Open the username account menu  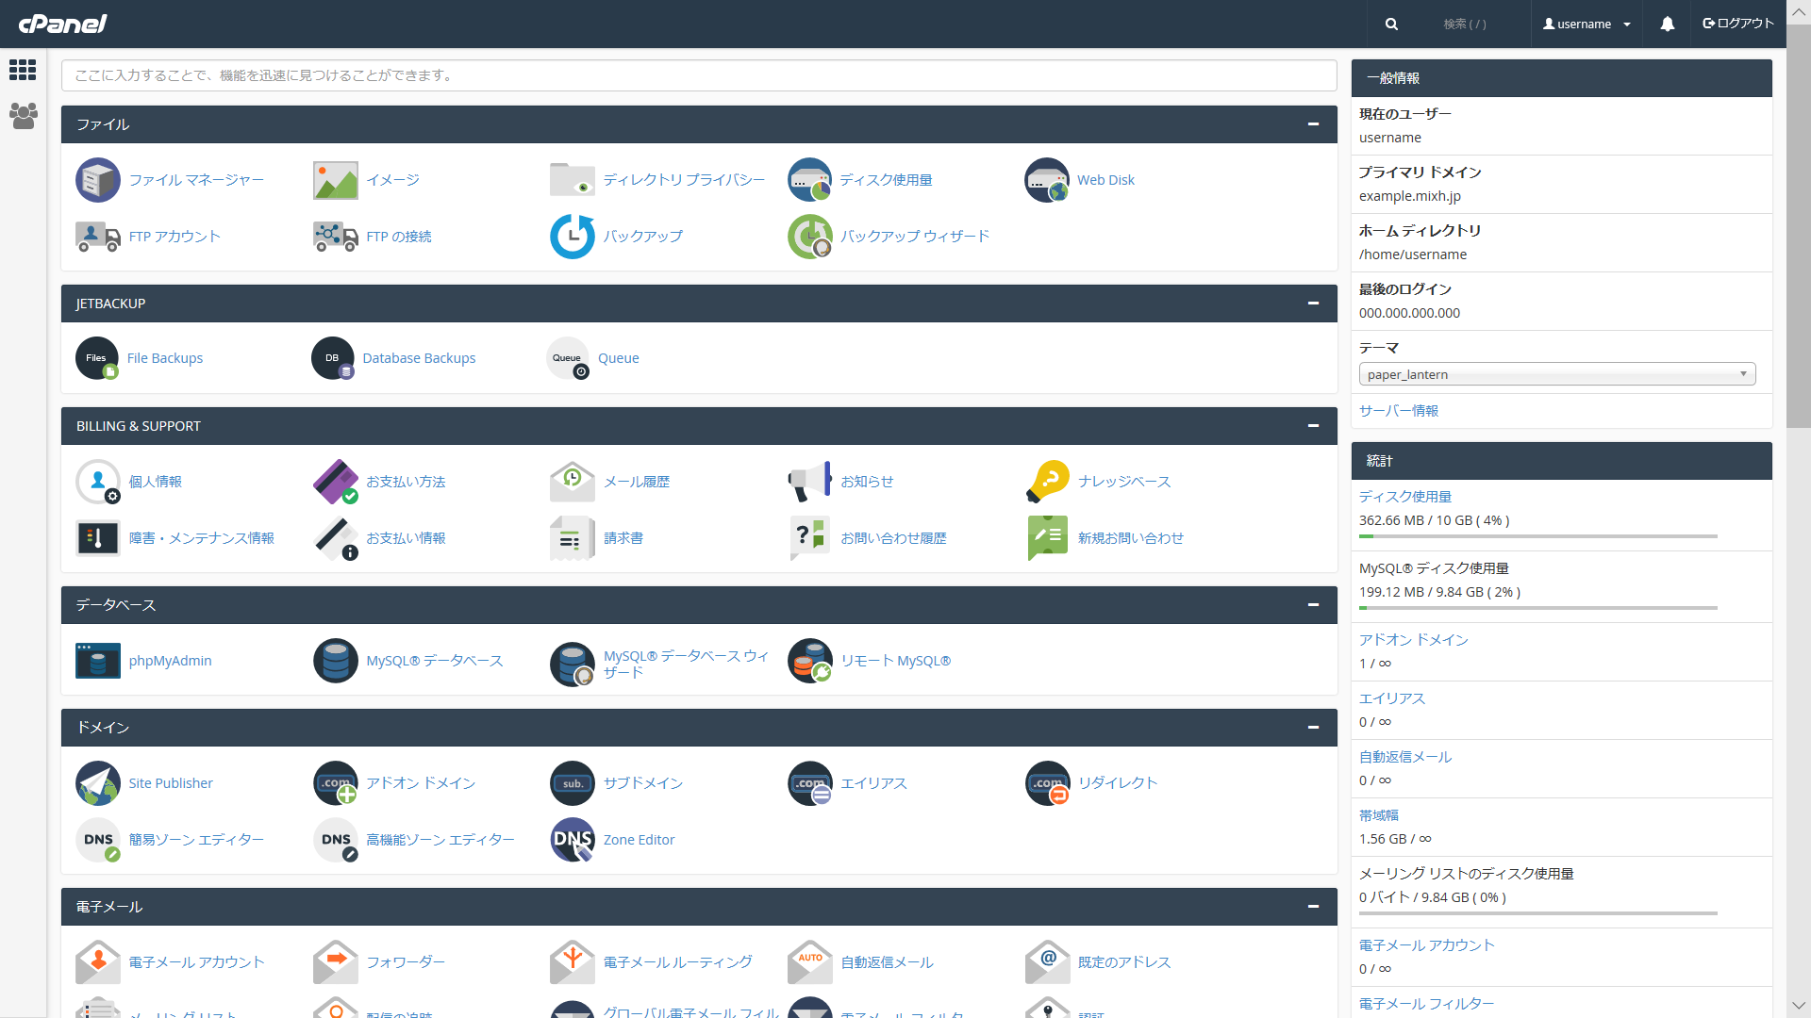(x=1587, y=25)
